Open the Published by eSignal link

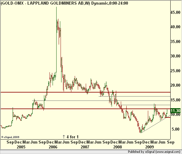[154, 152]
